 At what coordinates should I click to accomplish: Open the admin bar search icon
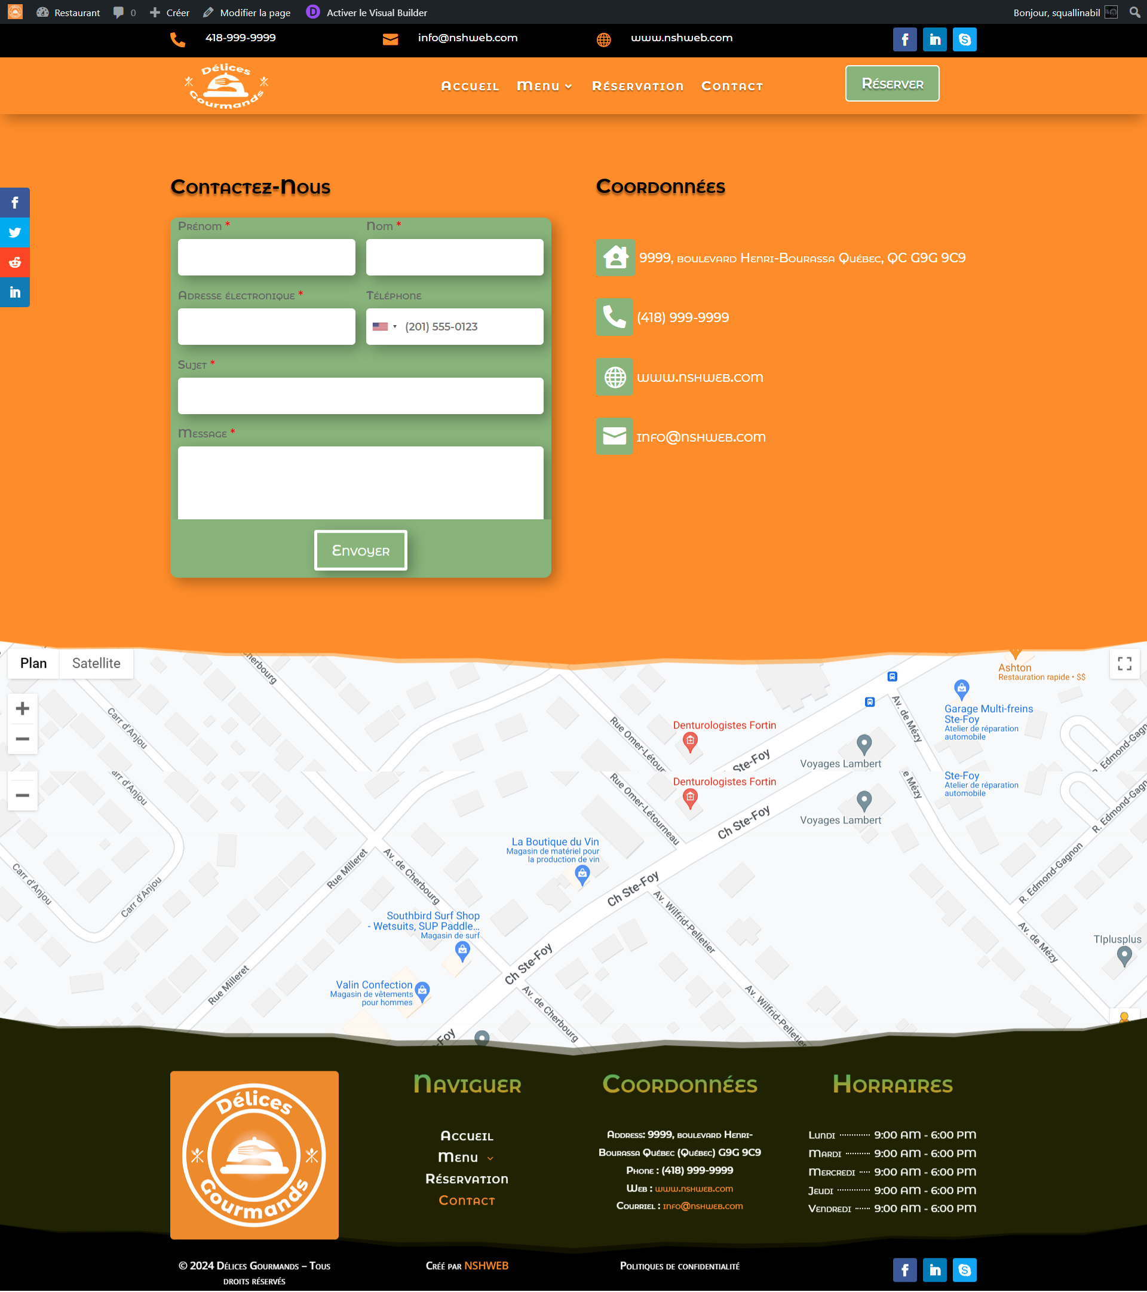click(x=1134, y=12)
